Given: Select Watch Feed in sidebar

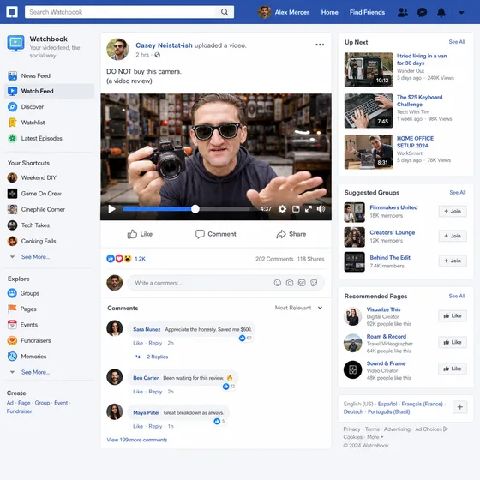Looking at the screenshot, I should 49,91.
